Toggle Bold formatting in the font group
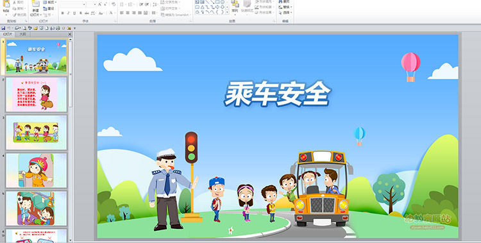The height and width of the screenshot is (243, 481). pos(63,13)
